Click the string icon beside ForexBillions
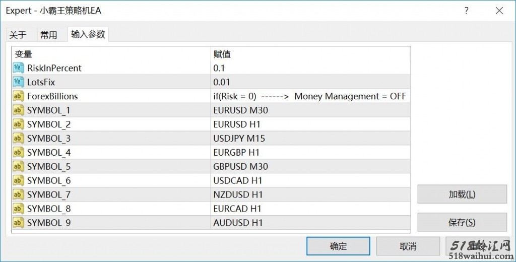Screen dimensions: 516x262 tap(18, 96)
